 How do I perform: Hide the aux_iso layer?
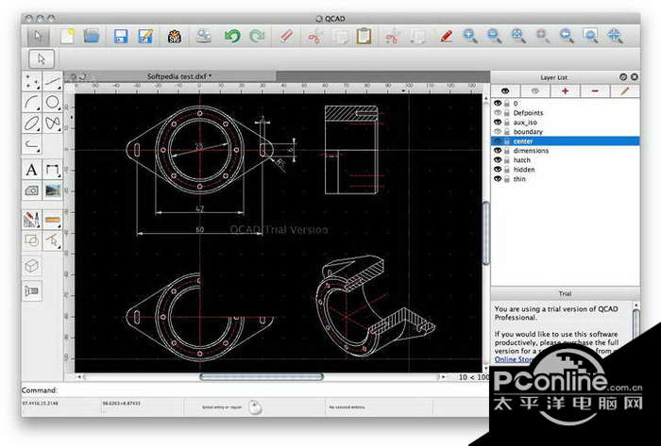coord(498,122)
